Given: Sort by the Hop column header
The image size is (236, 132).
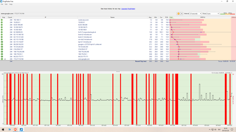Looking at the screenshot, I should [x=3, y=17].
